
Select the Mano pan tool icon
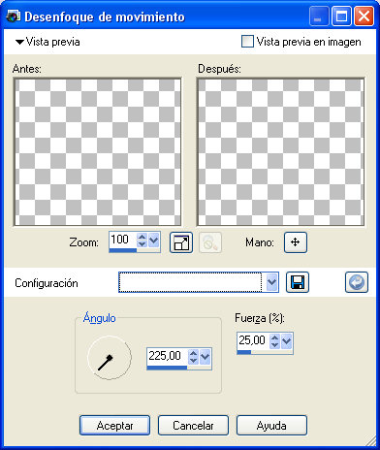[x=296, y=242]
